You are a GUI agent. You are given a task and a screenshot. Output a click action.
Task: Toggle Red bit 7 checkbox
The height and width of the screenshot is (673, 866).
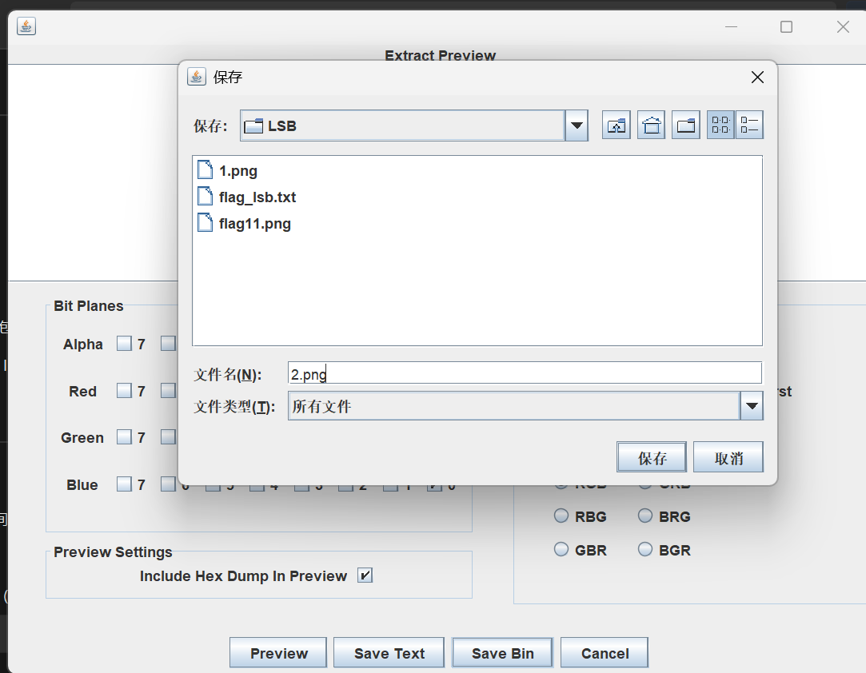pyautogui.click(x=124, y=390)
